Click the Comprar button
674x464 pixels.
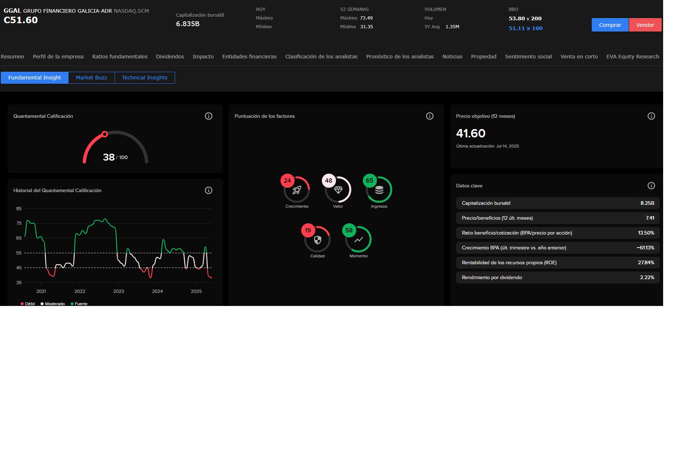(610, 25)
